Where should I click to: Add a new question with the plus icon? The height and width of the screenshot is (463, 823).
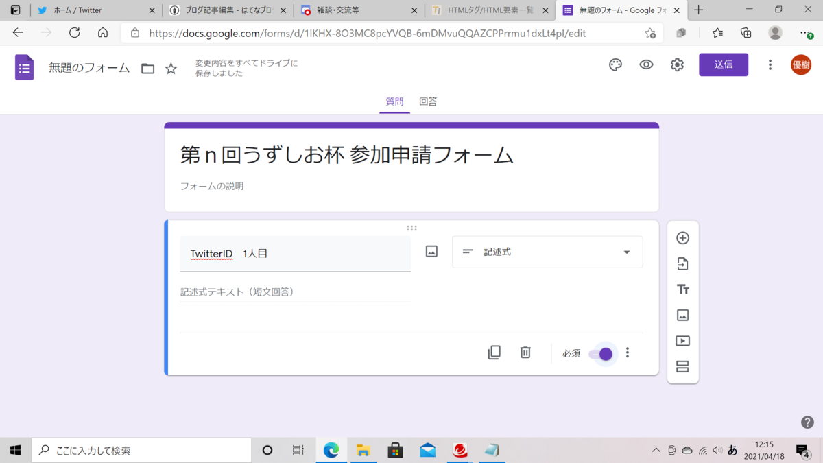[x=682, y=237]
